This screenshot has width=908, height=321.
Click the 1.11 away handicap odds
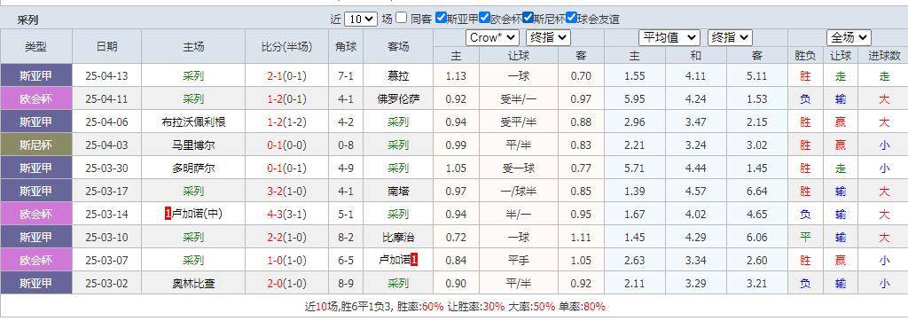pos(581,238)
